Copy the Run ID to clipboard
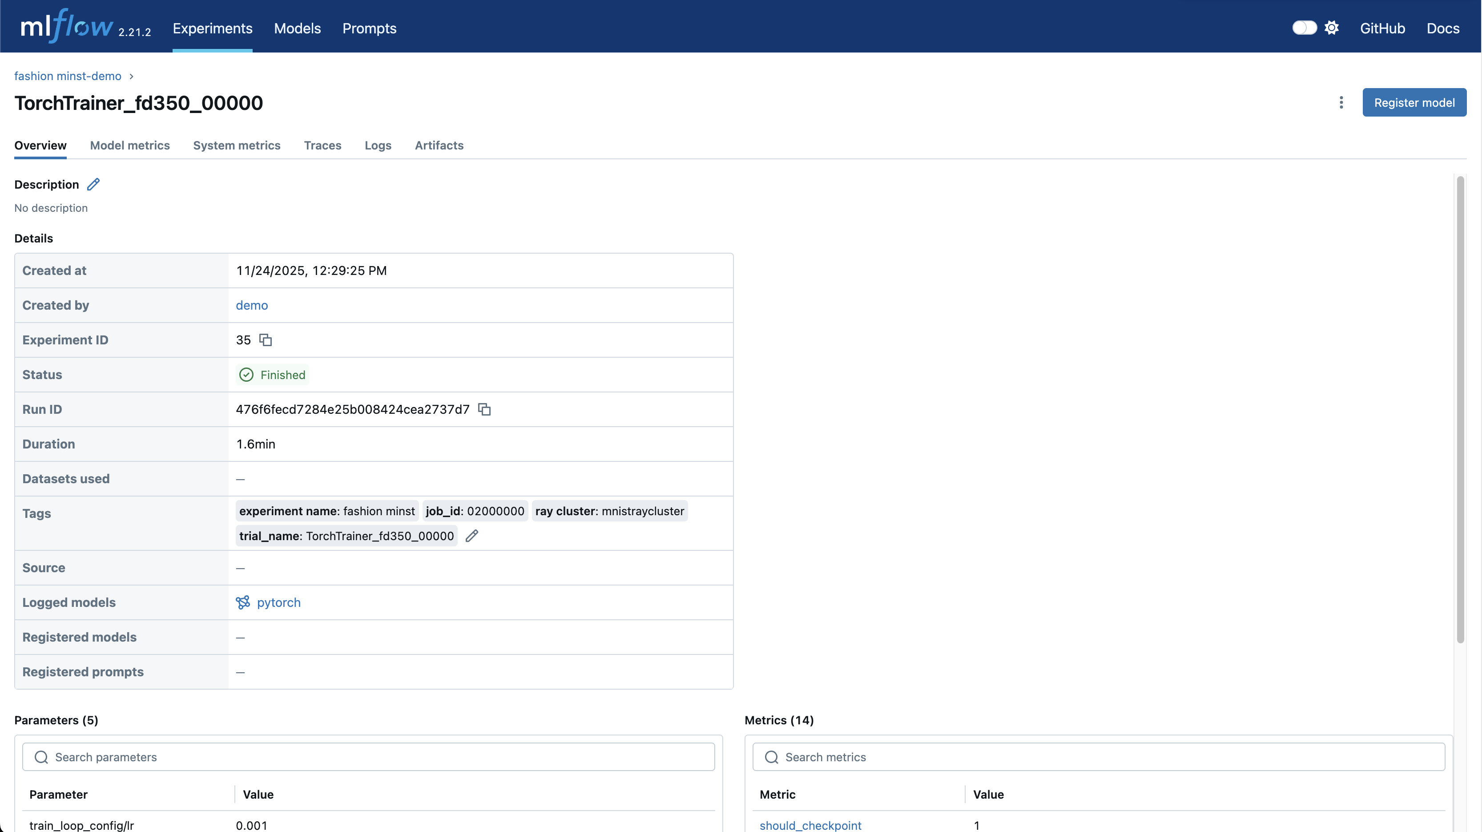 484,409
